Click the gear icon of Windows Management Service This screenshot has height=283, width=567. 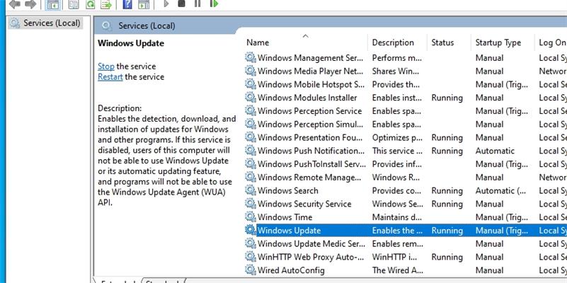point(251,57)
